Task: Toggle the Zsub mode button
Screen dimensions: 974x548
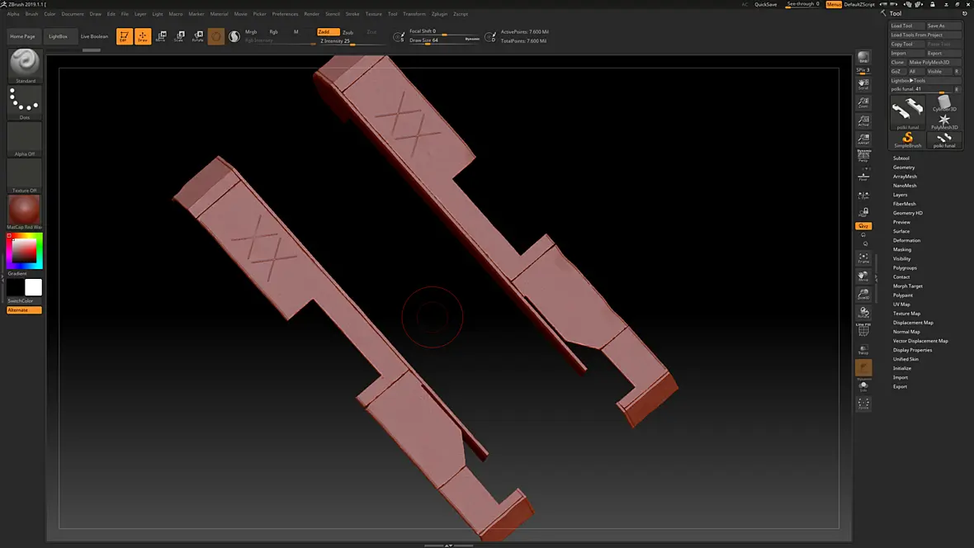Action: tap(348, 32)
